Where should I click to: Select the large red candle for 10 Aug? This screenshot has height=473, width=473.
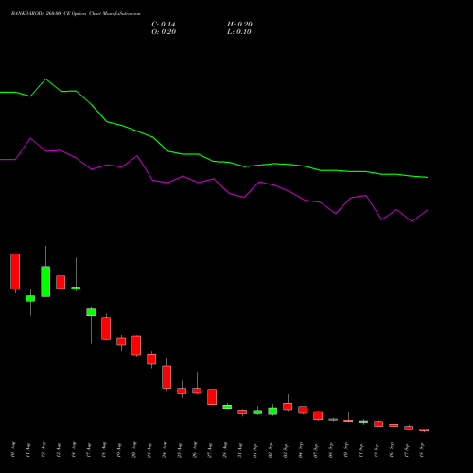pos(15,272)
